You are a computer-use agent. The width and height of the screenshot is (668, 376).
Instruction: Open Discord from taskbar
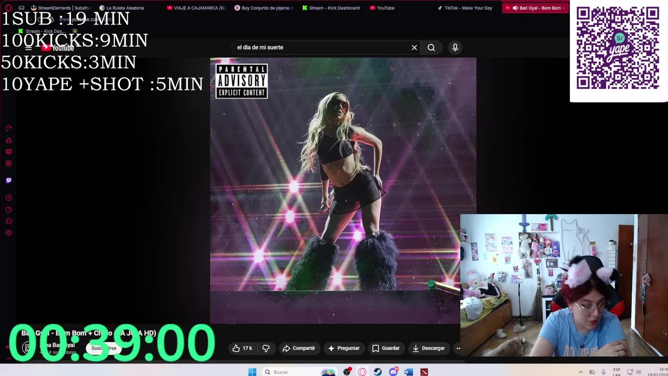(x=393, y=372)
